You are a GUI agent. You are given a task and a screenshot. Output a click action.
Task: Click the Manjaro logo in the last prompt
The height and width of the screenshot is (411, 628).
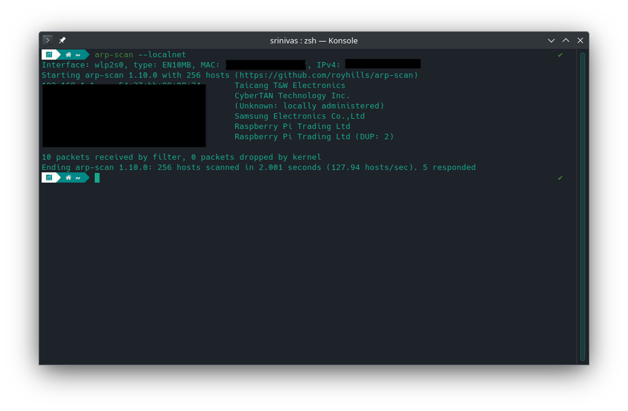[49, 177]
